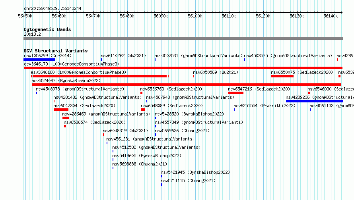Select the long red esv3646179 bar
The image size is (354, 200).
pos(183,68)
